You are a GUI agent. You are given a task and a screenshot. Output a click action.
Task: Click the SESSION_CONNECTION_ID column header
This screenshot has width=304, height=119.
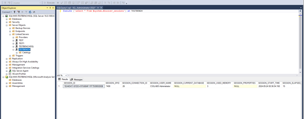(135, 83)
